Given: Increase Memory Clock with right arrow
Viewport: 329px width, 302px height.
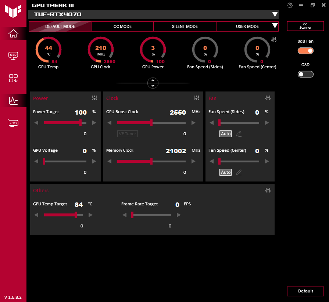Looking at the screenshot, I should click(x=193, y=161).
